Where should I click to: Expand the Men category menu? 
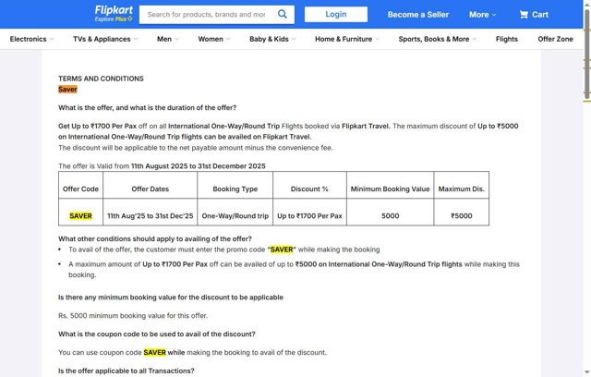pyautogui.click(x=168, y=39)
